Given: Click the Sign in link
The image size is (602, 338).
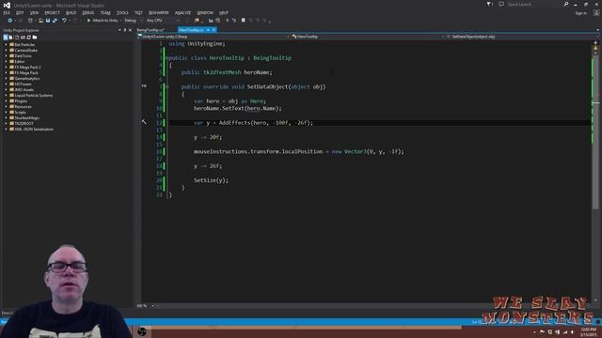Looking at the screenshot, I should (x=580, y=13).
